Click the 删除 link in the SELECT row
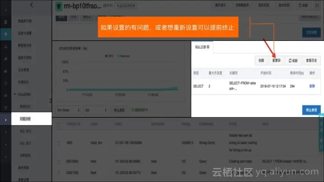 pos(312,86)
